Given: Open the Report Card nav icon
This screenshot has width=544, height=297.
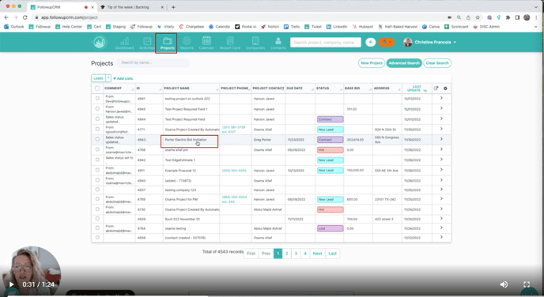Looking at the screenshot, I should [229, 43].
